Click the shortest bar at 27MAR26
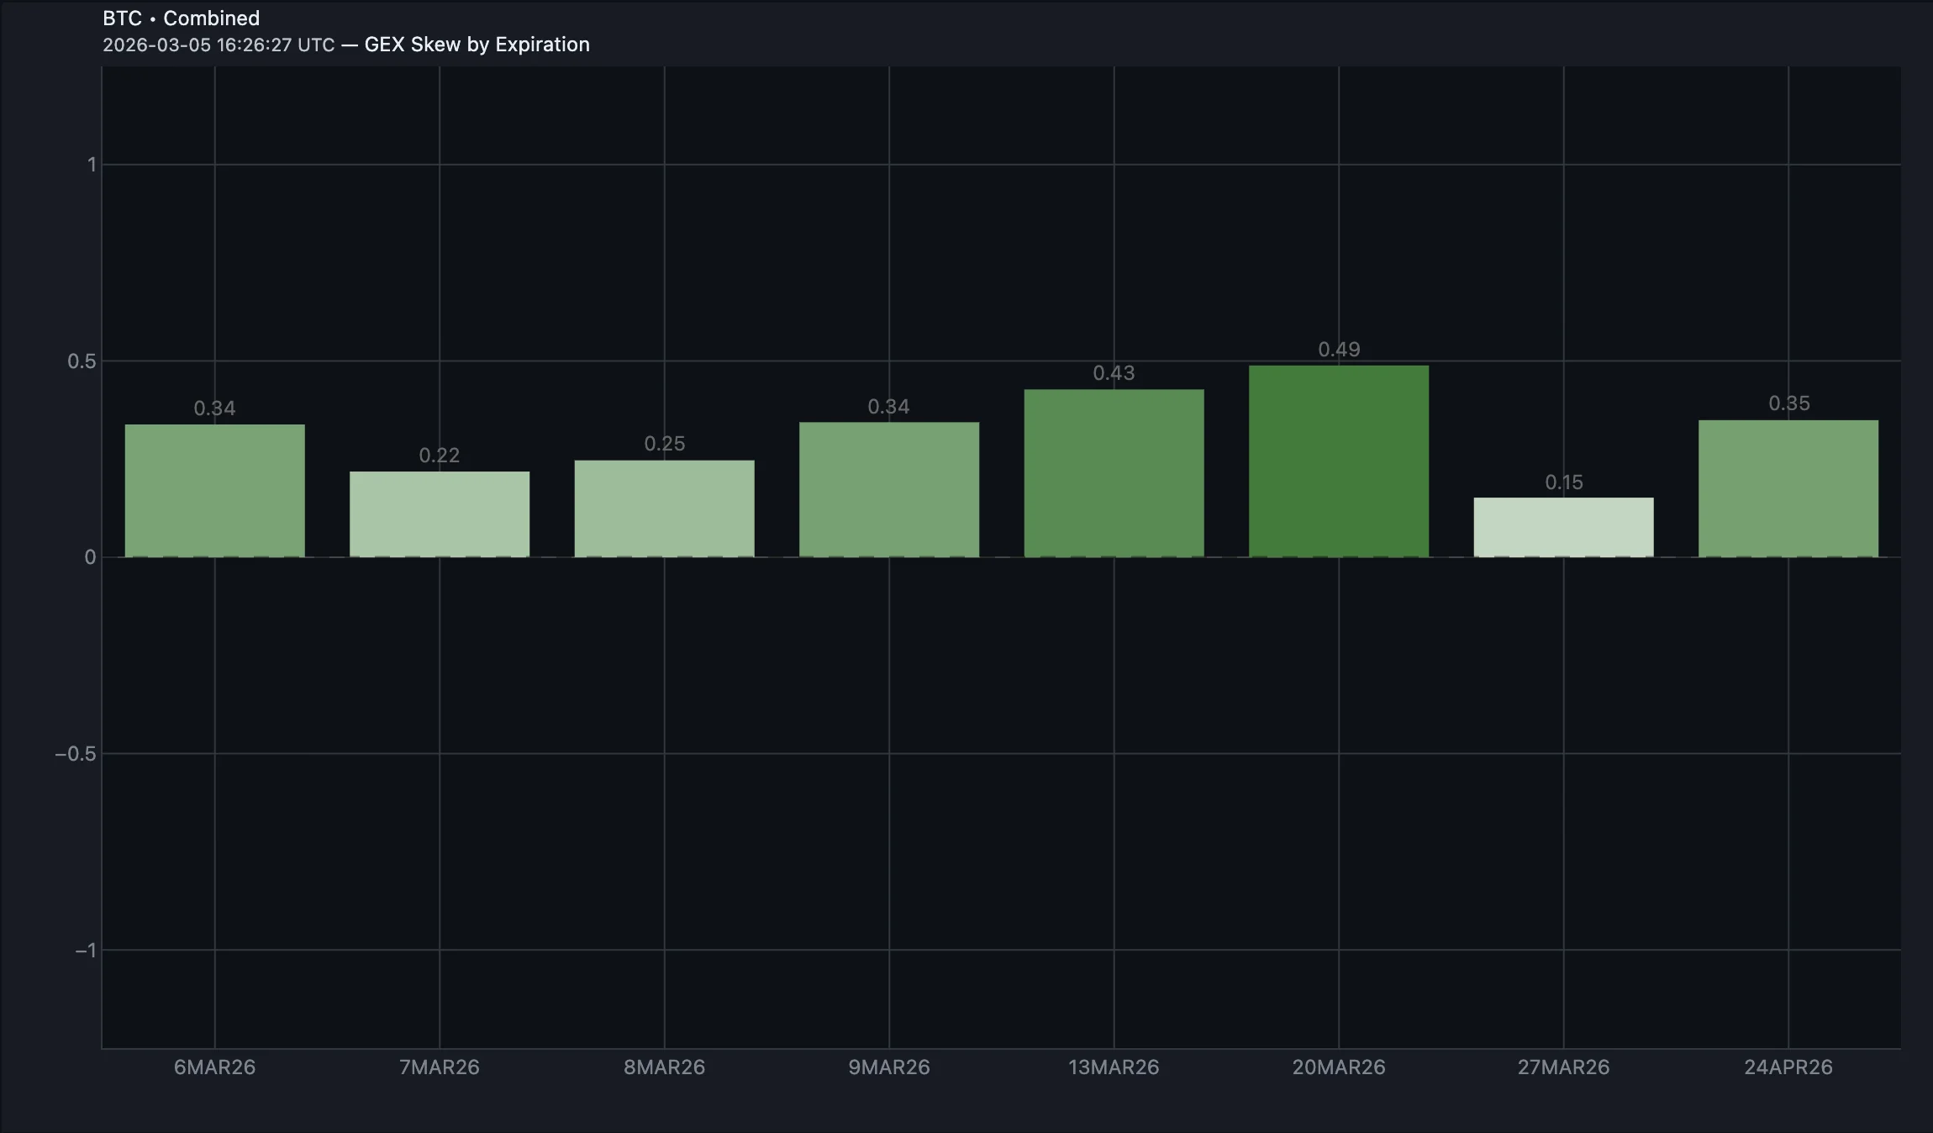Viewport: 1933px width, 1133px height. pyautogui.click(x=1562, y=525)
